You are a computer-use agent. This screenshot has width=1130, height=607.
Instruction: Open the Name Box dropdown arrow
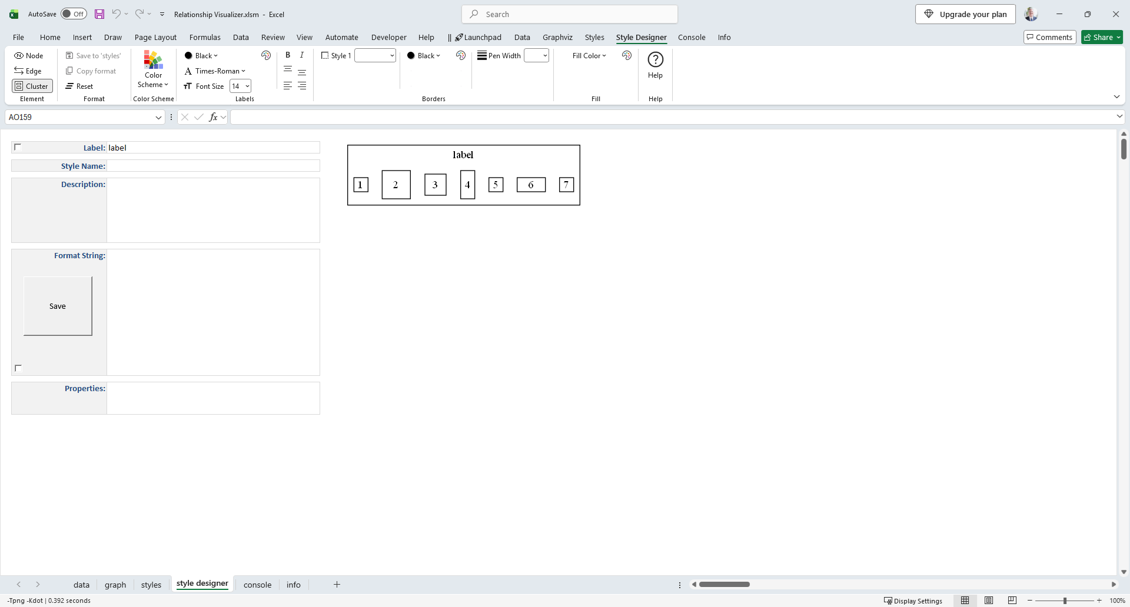point(158,117)
